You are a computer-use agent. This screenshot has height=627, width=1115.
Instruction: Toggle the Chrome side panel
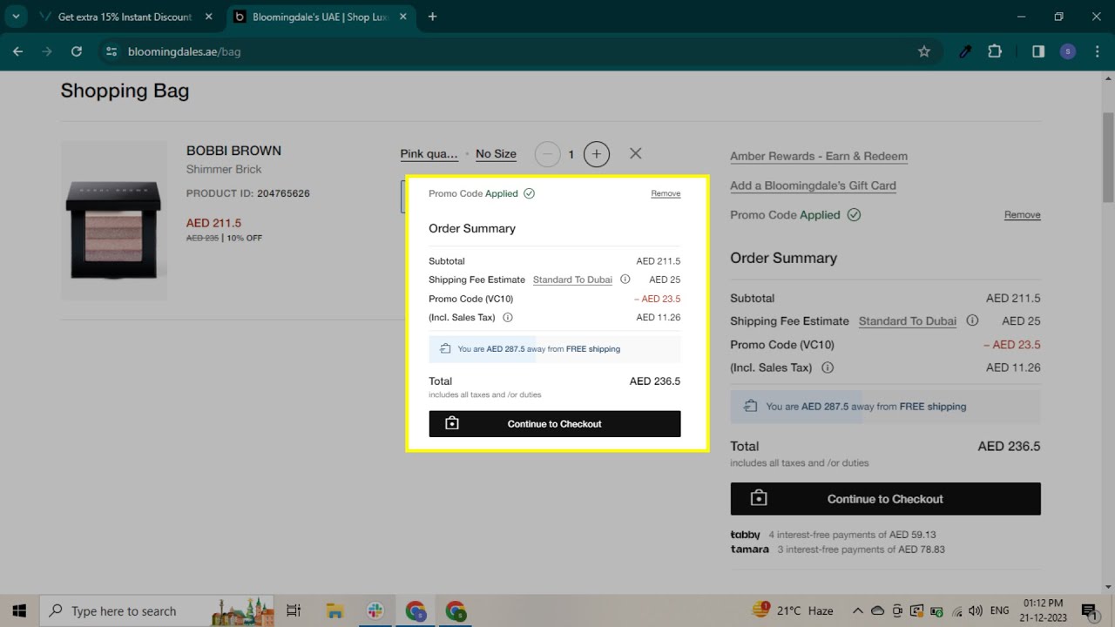pyautogui.click(x=1038, y=51)
